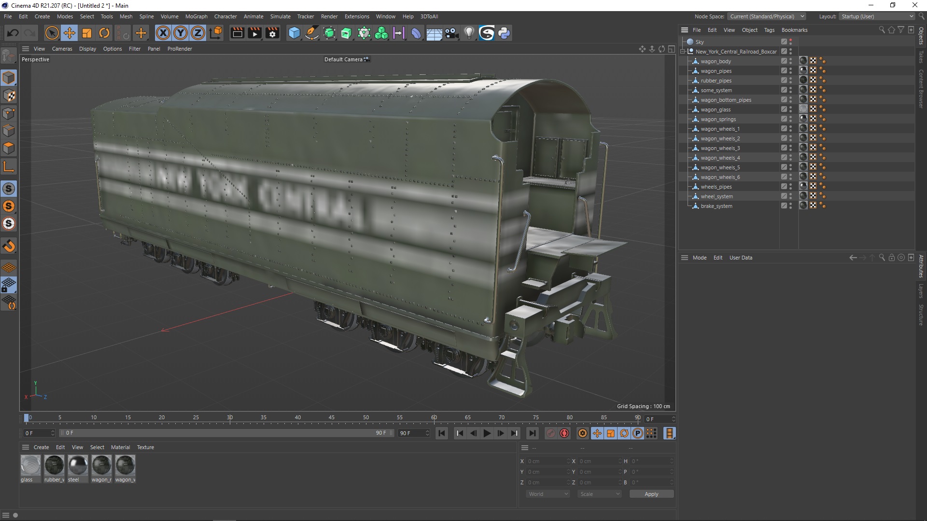The width and height of the screenshot is (927, 521).
Task: Open the Takes side tab
Action: click(x=921, y=57)
